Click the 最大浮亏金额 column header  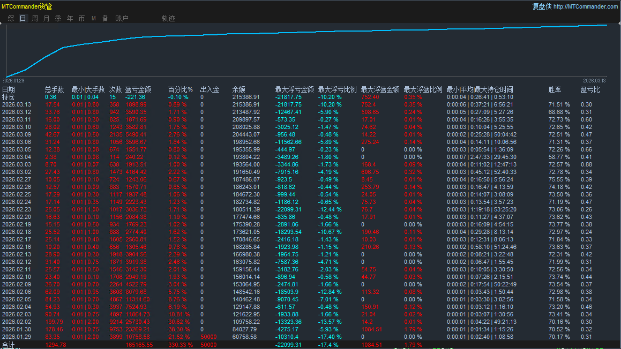294,89
